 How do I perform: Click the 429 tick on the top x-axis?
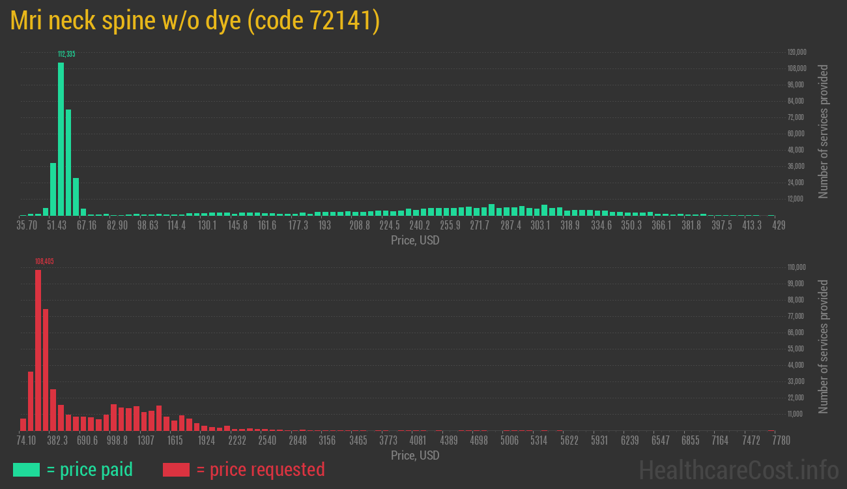click(778, 226)
